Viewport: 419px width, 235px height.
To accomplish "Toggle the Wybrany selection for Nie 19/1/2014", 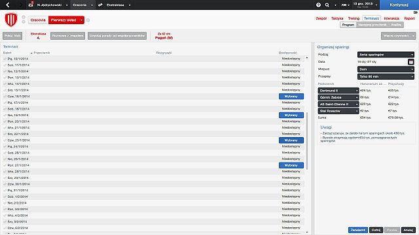I will click(x=291, y=115).
